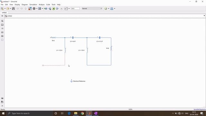Click the Up to Parent arrow icon
Image resolution: width=206 pixels, height=116 pixels.
pos(26,9)
